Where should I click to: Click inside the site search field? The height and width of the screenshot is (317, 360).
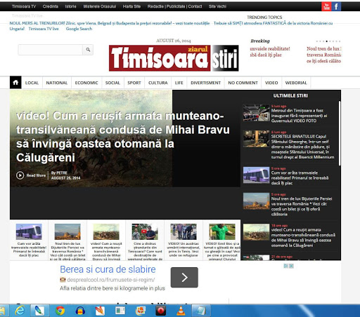pos(51,50)
